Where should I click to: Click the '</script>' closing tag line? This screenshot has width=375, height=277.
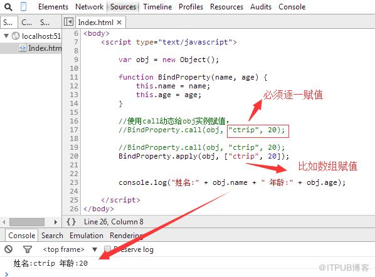tap(120, 200)
